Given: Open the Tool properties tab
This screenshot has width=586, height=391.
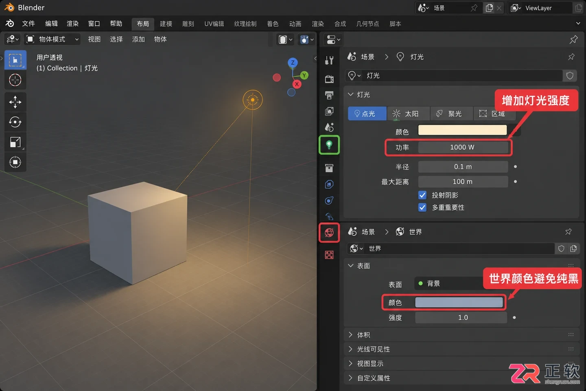Looking at the screenshot, I should 329,61.
